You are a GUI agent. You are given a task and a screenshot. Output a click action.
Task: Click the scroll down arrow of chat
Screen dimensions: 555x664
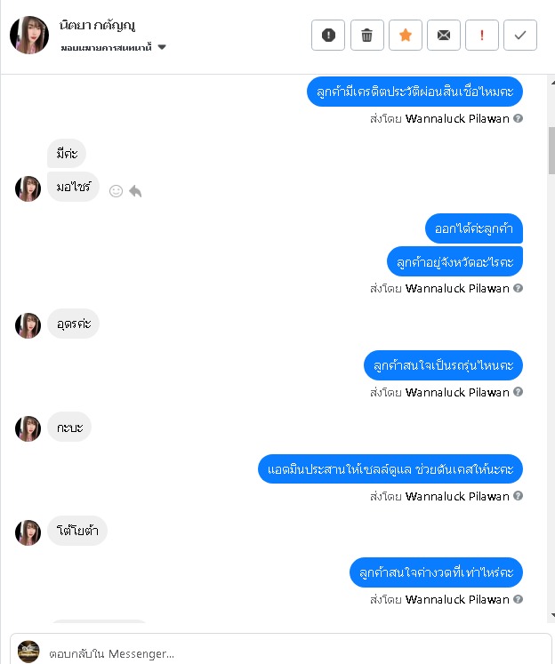(551, 615)
